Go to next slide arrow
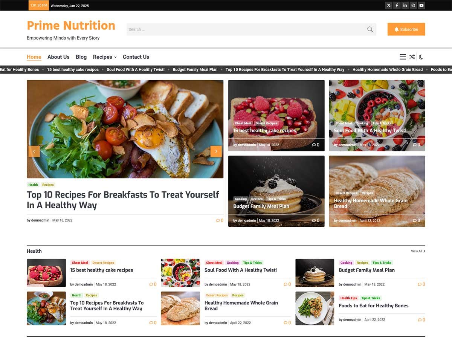Image resolution: width=452 pixels, height=339 pixels. click(216, 151)
